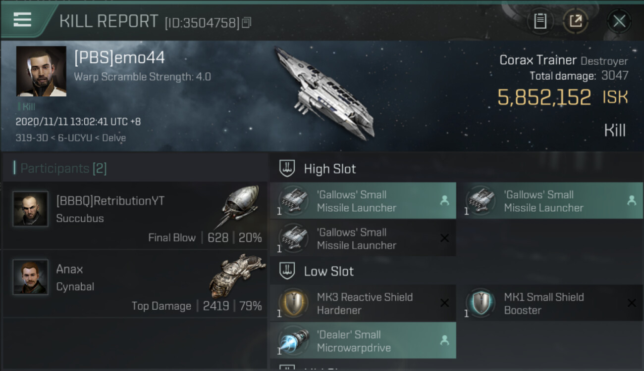Viewport: 644px width, 371px height.
Task: Click the Succubus ship icon
Action: click(x=239, y=207)
